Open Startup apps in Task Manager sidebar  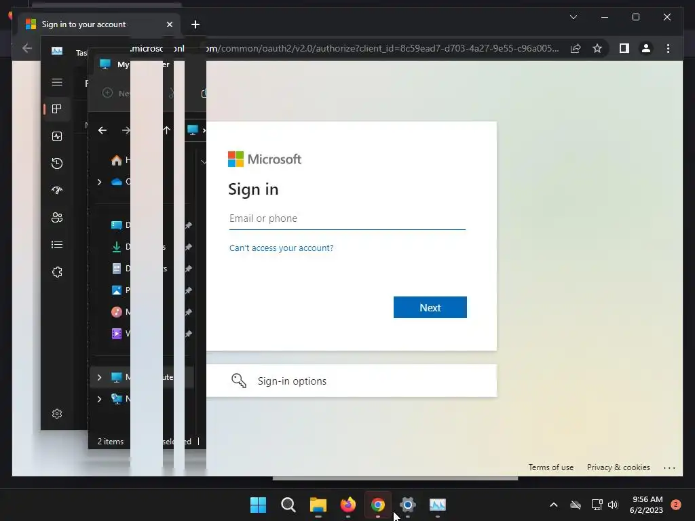coord(57,191)
